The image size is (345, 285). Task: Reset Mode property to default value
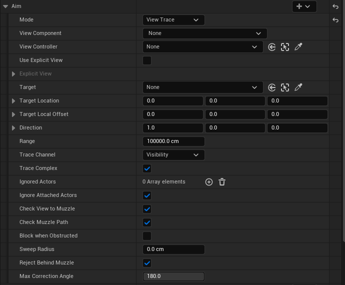pos(335,20)
